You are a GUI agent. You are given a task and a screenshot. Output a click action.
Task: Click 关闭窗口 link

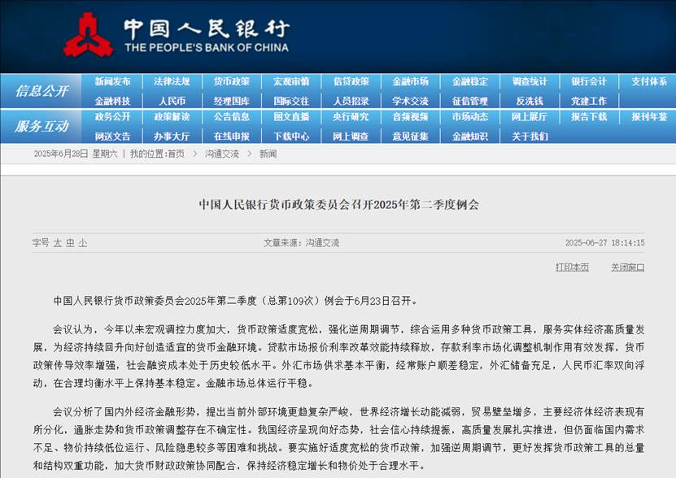628,267
